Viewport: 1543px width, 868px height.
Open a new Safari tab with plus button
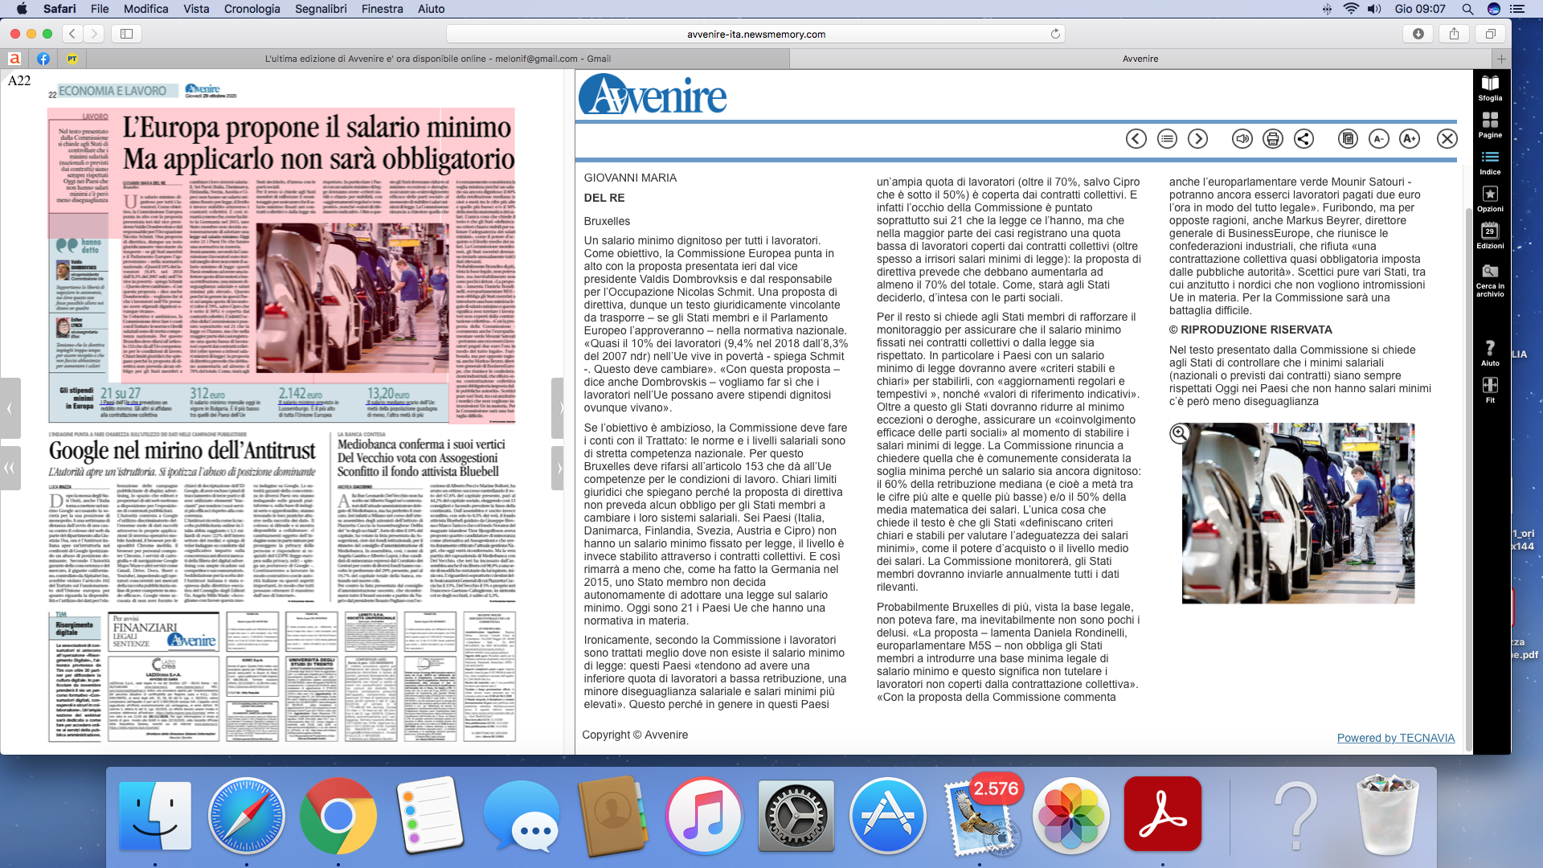[1501, 59]
